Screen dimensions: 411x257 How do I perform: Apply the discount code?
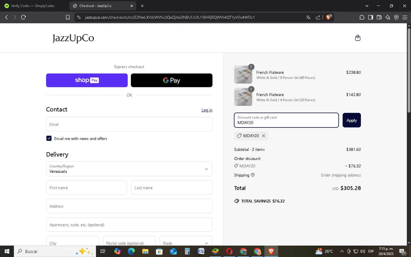[352, 120]
